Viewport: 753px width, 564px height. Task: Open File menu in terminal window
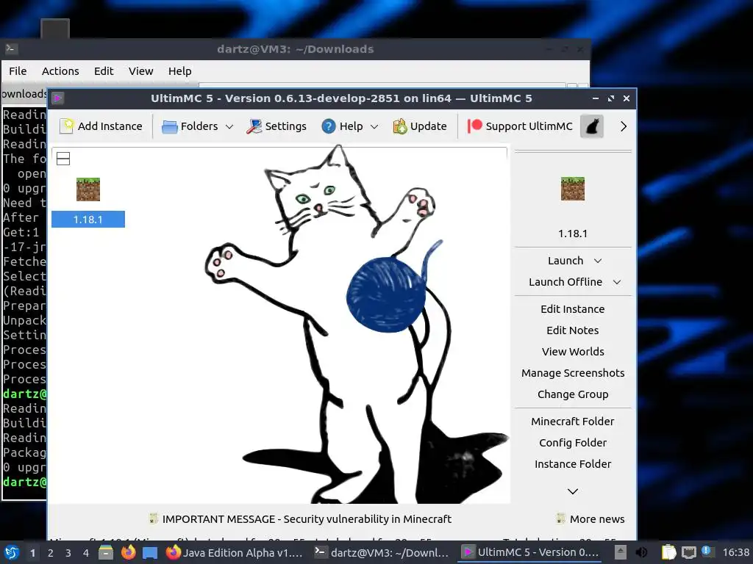18,71
